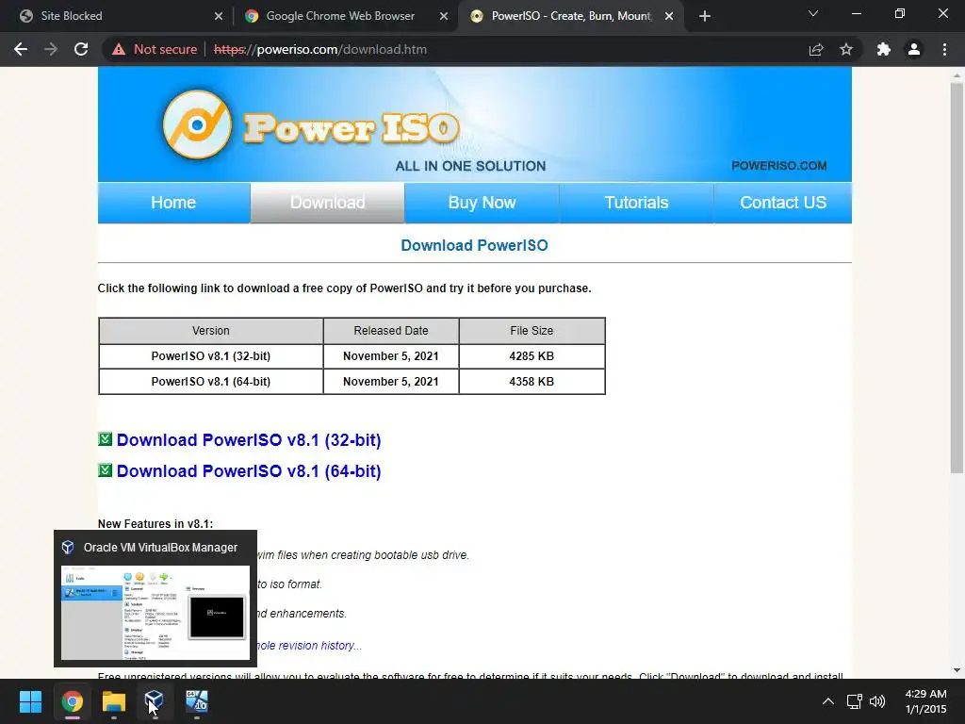Click the Chrome taskbar icon
The image size is (965, 724).
(72, 701)
